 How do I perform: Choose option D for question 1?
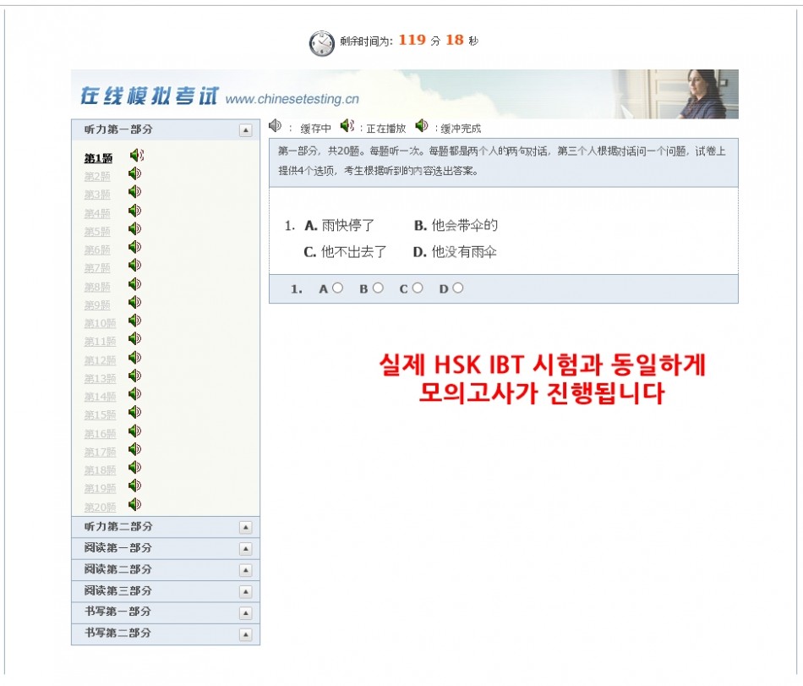coord(457,288)
